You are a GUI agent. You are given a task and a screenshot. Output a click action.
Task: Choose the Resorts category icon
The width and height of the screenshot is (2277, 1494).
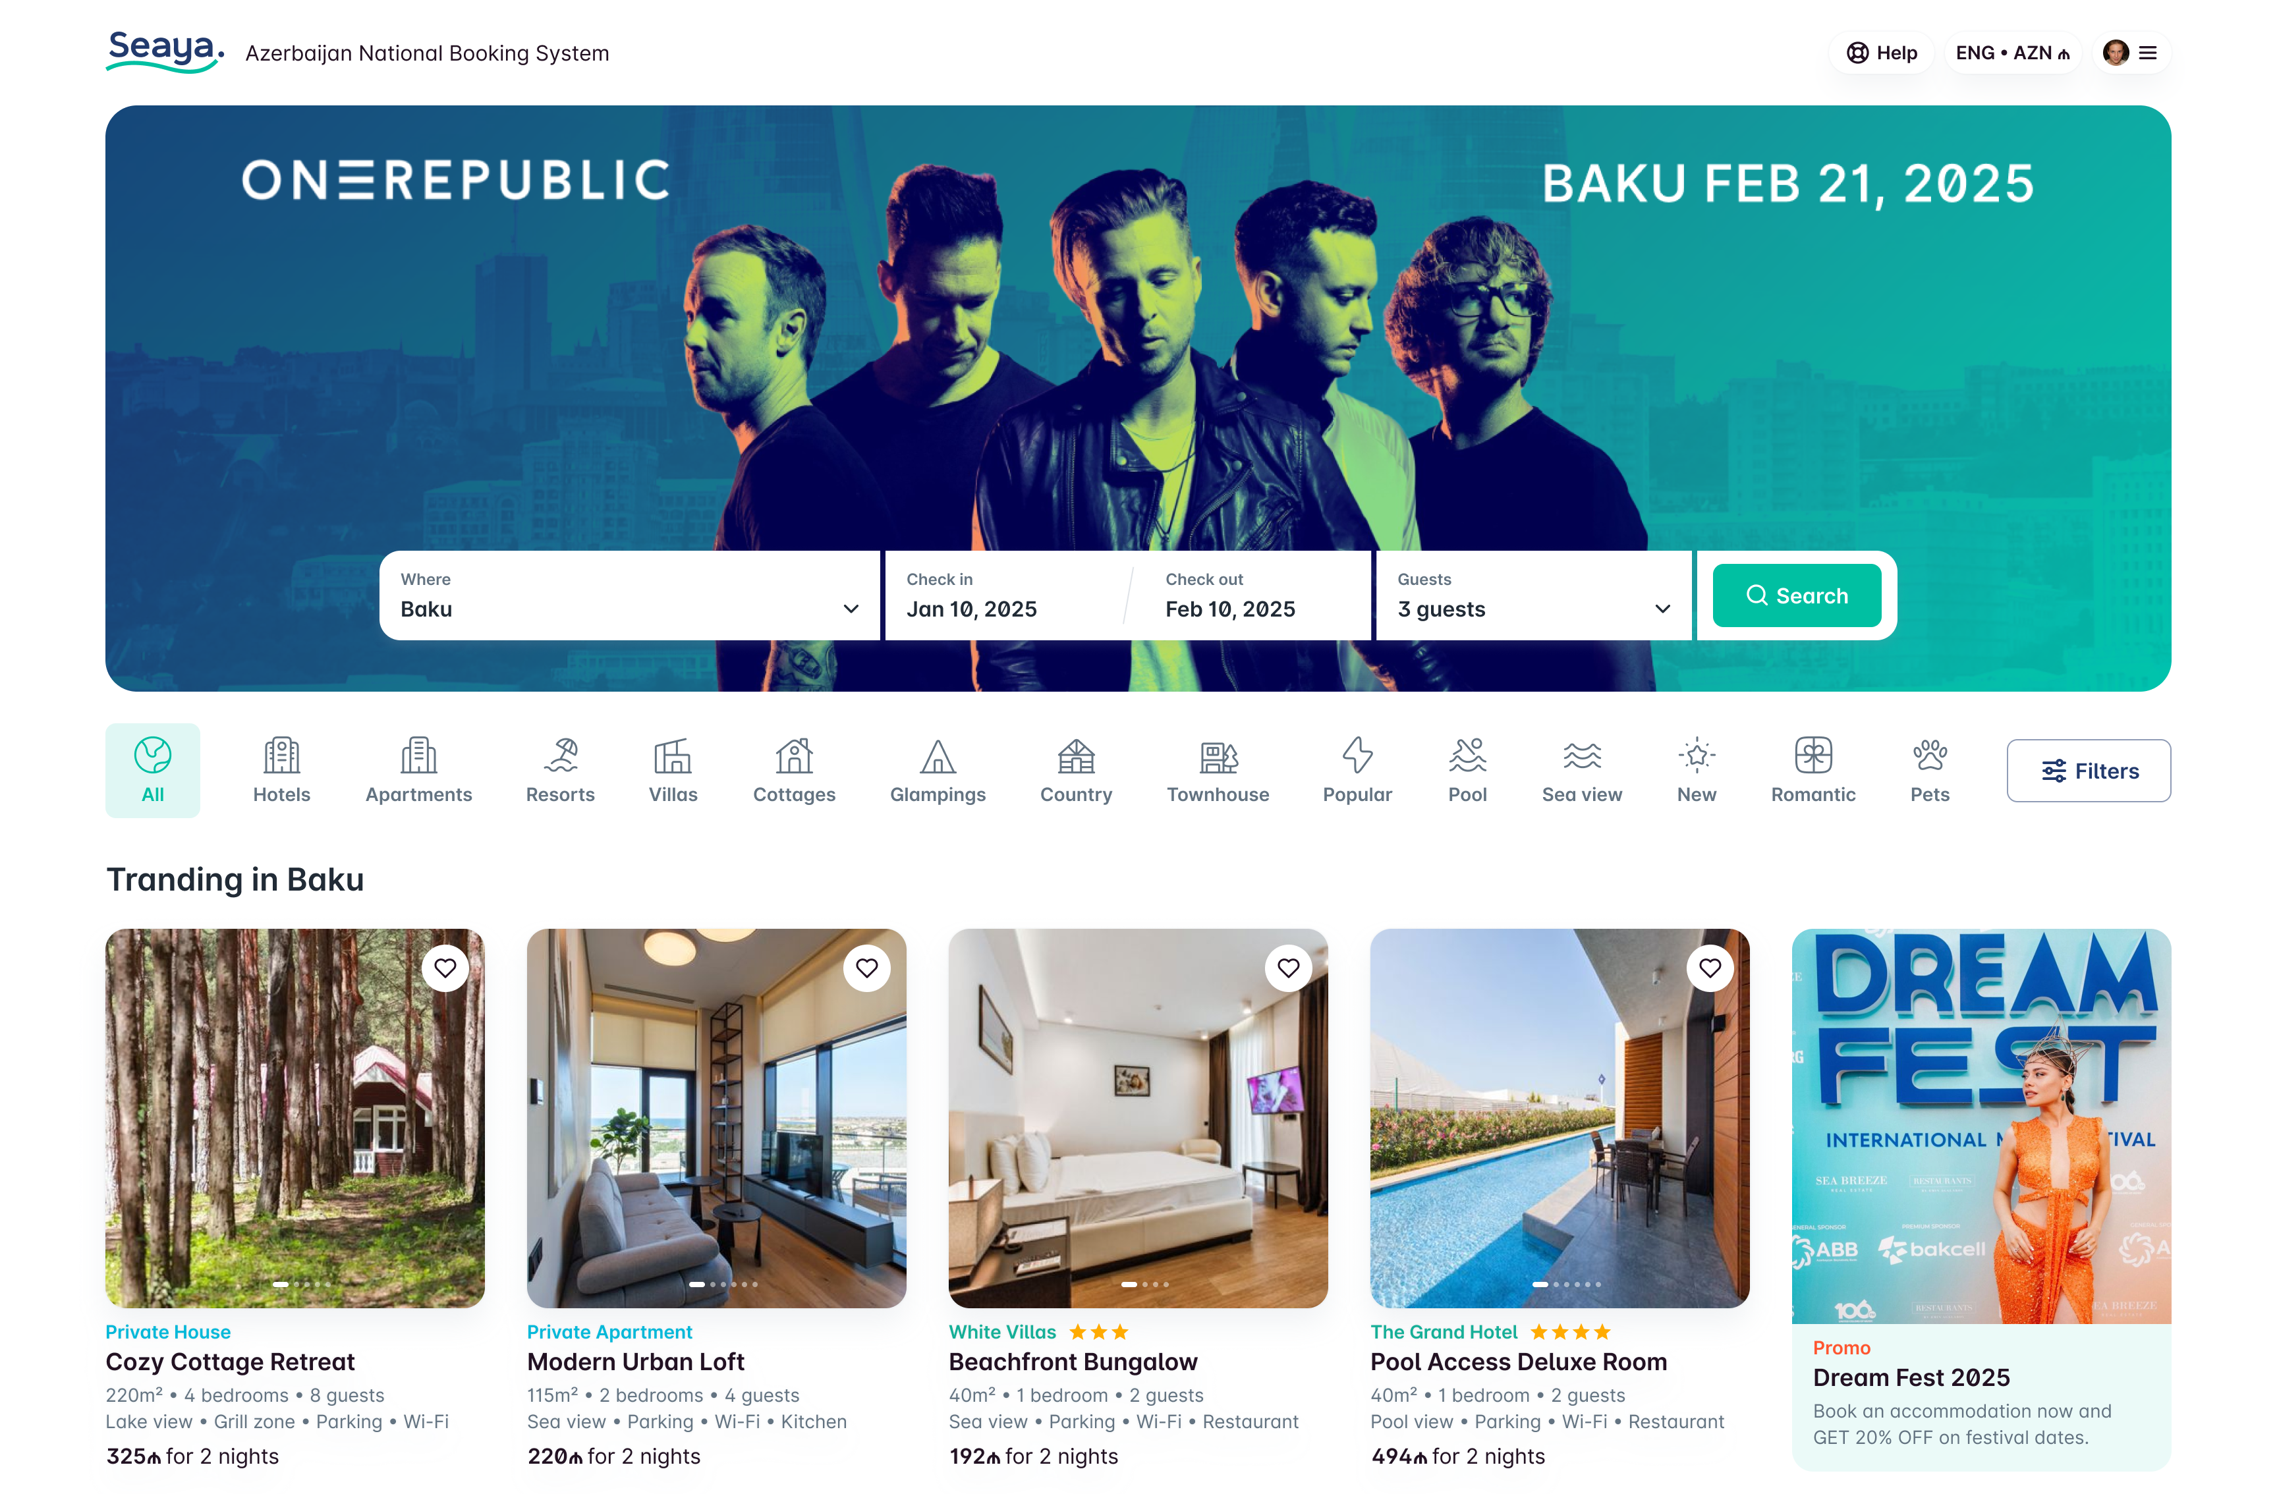[x=561, y=756]
